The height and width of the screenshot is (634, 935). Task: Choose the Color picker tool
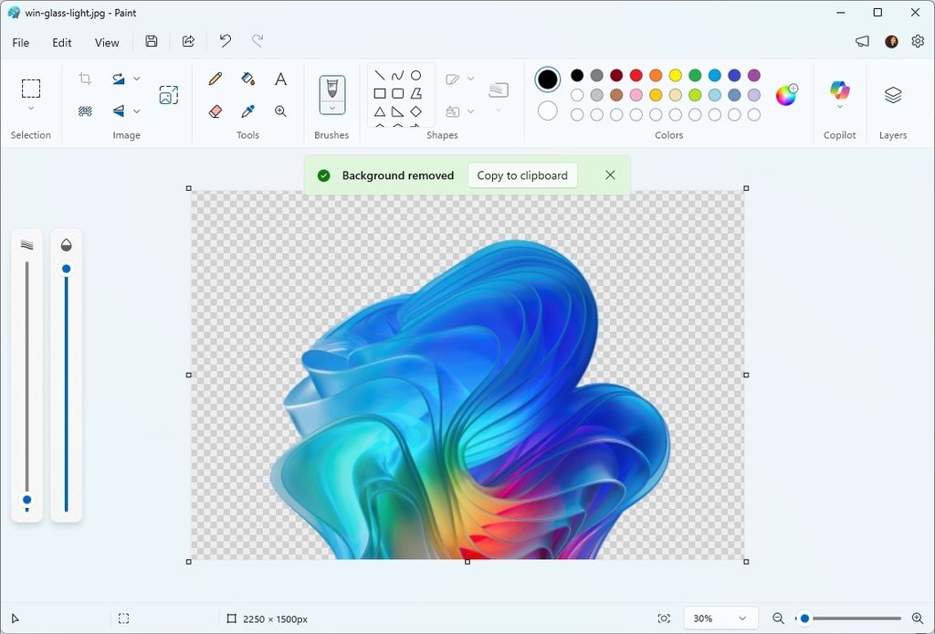click(x=247, y=111)
